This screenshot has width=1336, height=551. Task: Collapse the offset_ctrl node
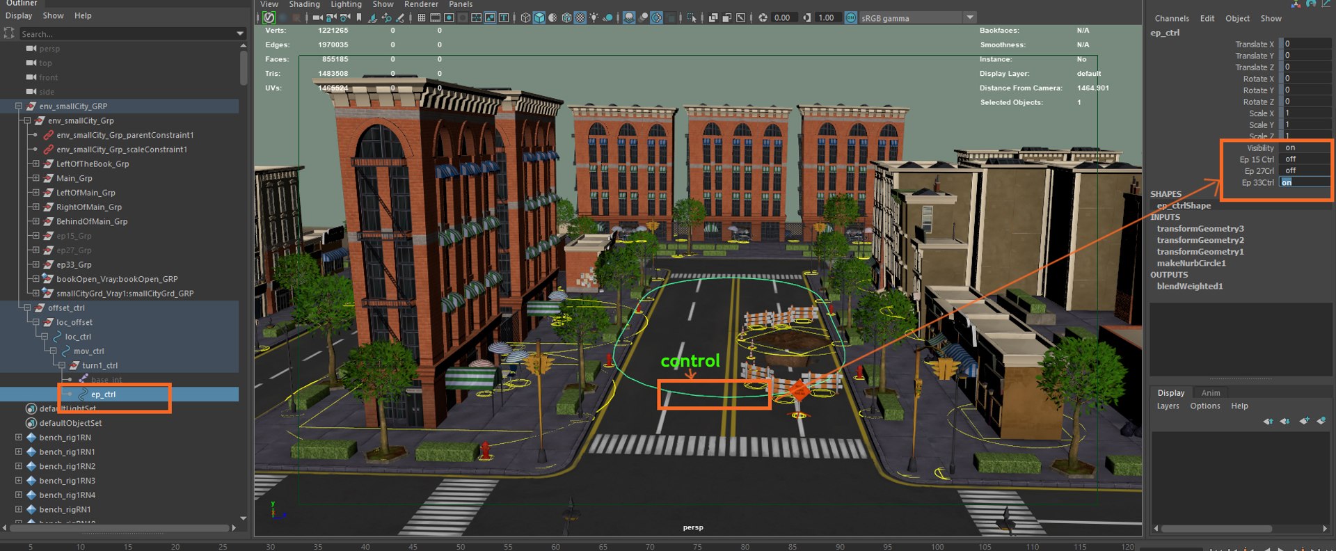point(27,308)
